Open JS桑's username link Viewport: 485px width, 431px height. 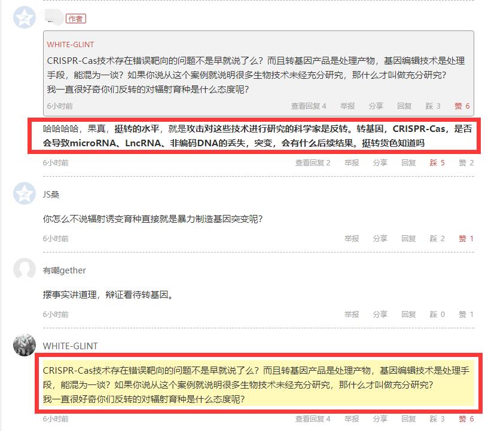tap(51, 195)
